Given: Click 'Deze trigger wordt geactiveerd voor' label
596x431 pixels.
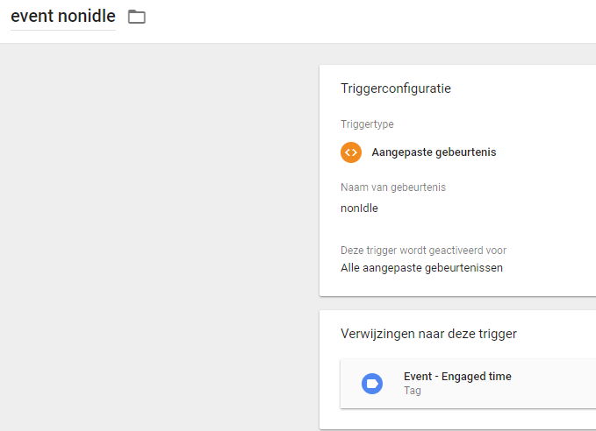Looking at the screenshot, I should (423, 251).
